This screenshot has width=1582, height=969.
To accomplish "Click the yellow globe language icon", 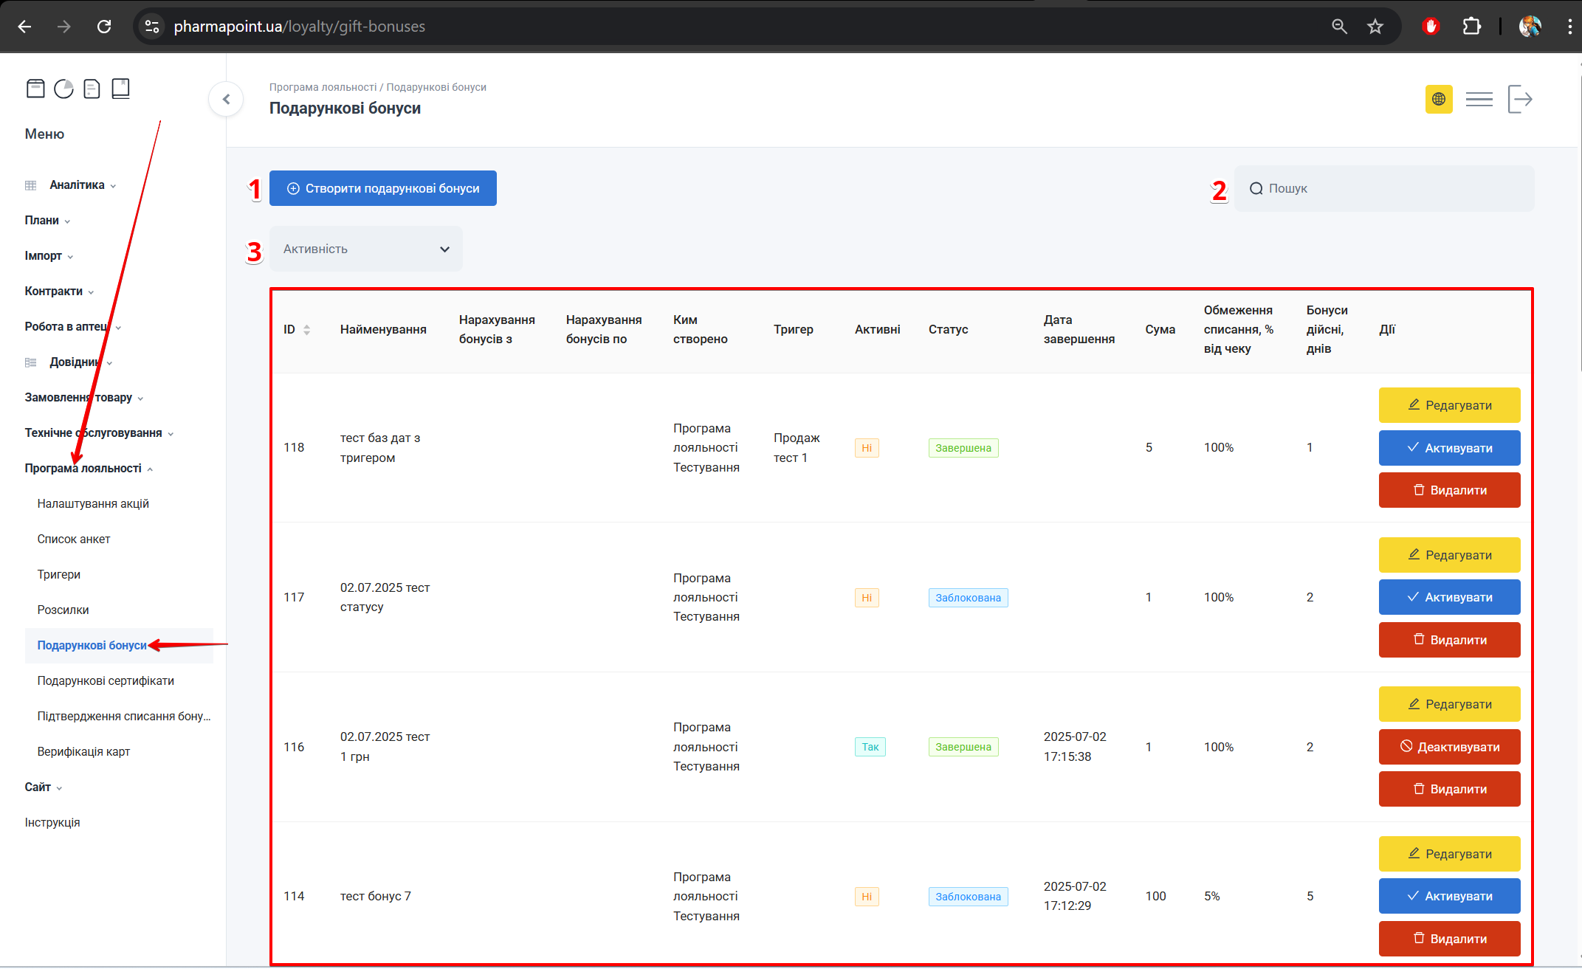I will click(1438, 99).
